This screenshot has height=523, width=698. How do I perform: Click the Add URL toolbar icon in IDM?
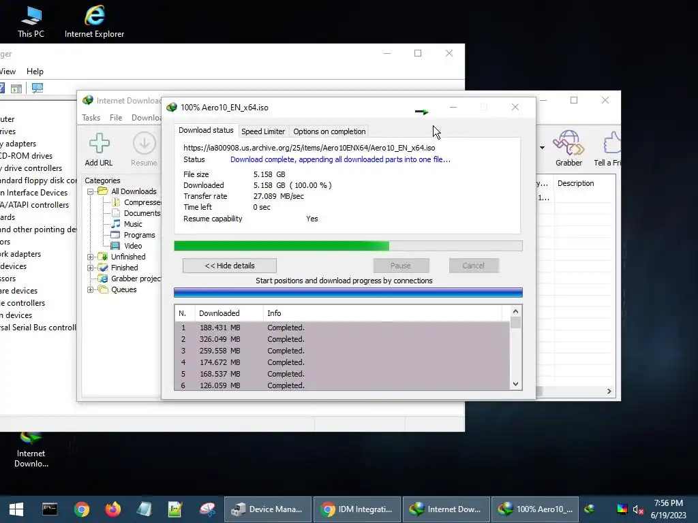(x=99, y=150)
